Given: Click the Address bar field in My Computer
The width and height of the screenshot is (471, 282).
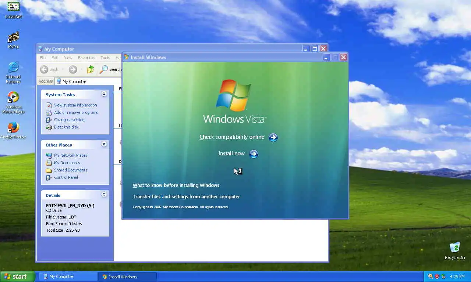Looking at the screenshot, I should coord(88,82).
